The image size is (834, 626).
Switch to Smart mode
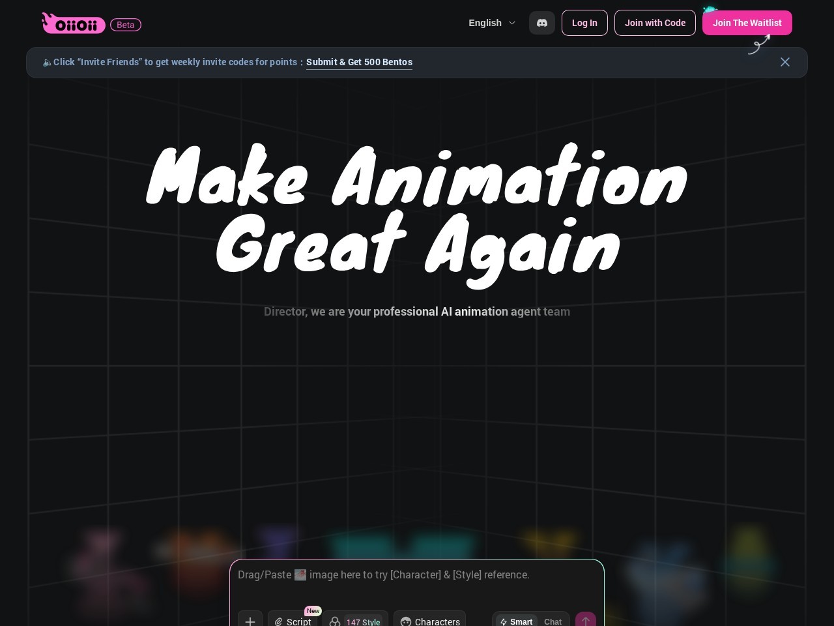click(x=516, y=621)
